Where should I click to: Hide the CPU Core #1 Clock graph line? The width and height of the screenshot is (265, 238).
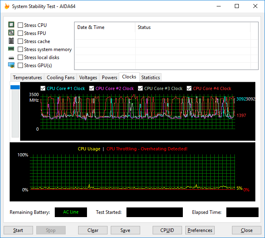point(43,88)
